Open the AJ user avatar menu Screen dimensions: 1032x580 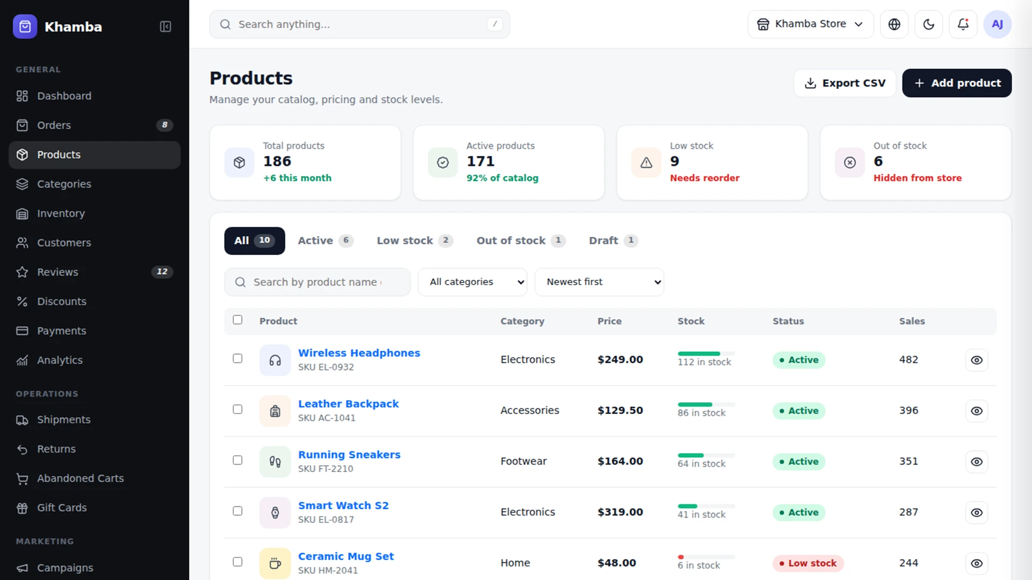click(998, 24)
